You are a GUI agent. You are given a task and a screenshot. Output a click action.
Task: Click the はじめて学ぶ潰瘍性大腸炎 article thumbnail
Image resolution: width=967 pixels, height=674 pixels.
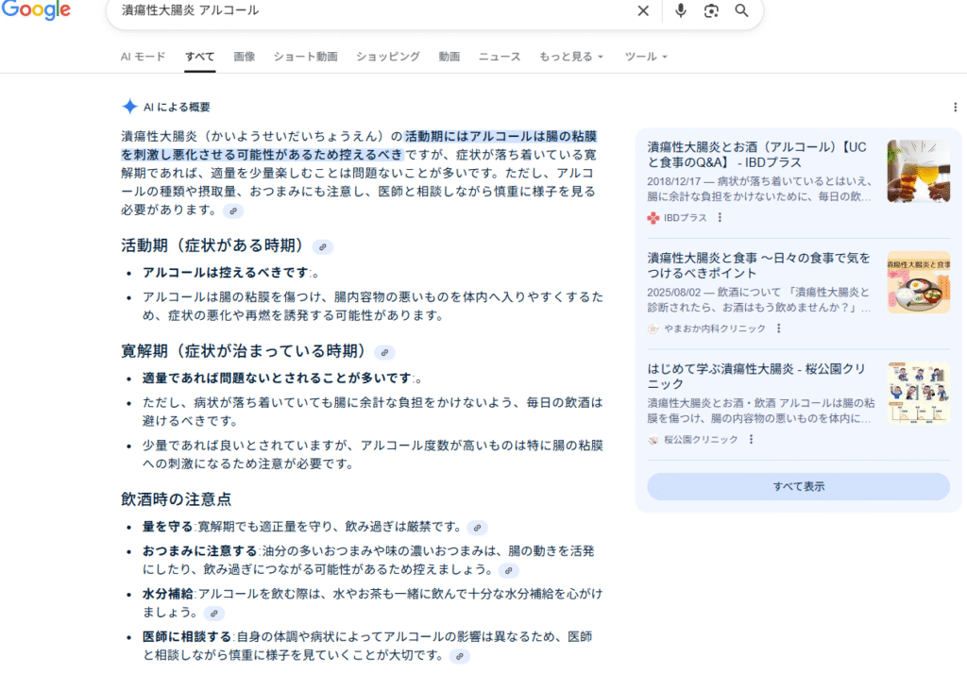pyautogui.click(x=918, y=393)
